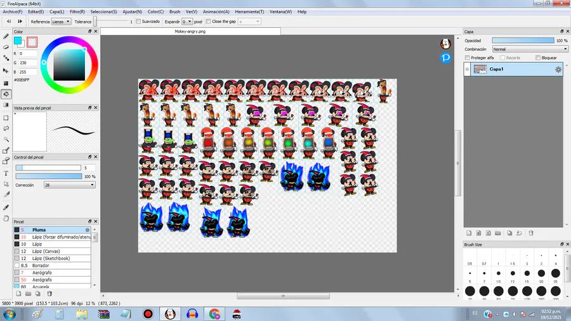Enable the Proteger alfa checkbox

pyautogui.click(x=467, y=58)
